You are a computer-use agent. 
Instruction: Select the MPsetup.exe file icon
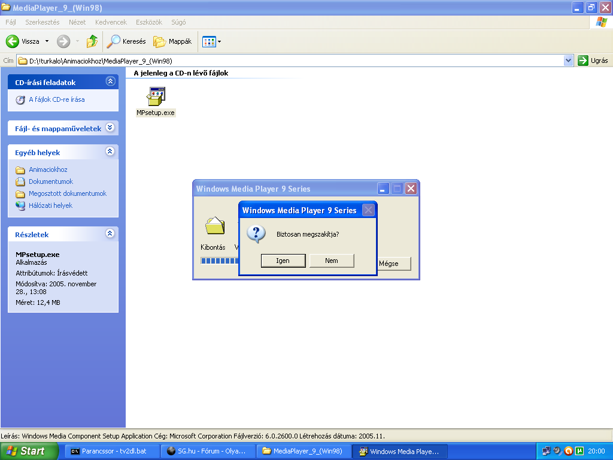point(156,96)
